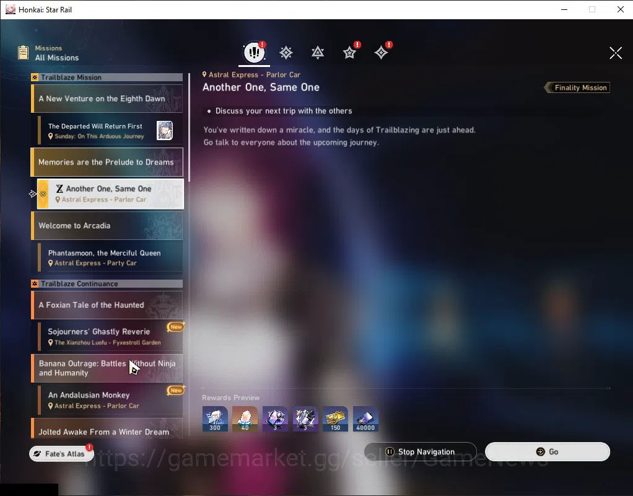Click the 300 Stellar Jade reward icon
This screenshot has width=633, height=496.
(215, 418)
